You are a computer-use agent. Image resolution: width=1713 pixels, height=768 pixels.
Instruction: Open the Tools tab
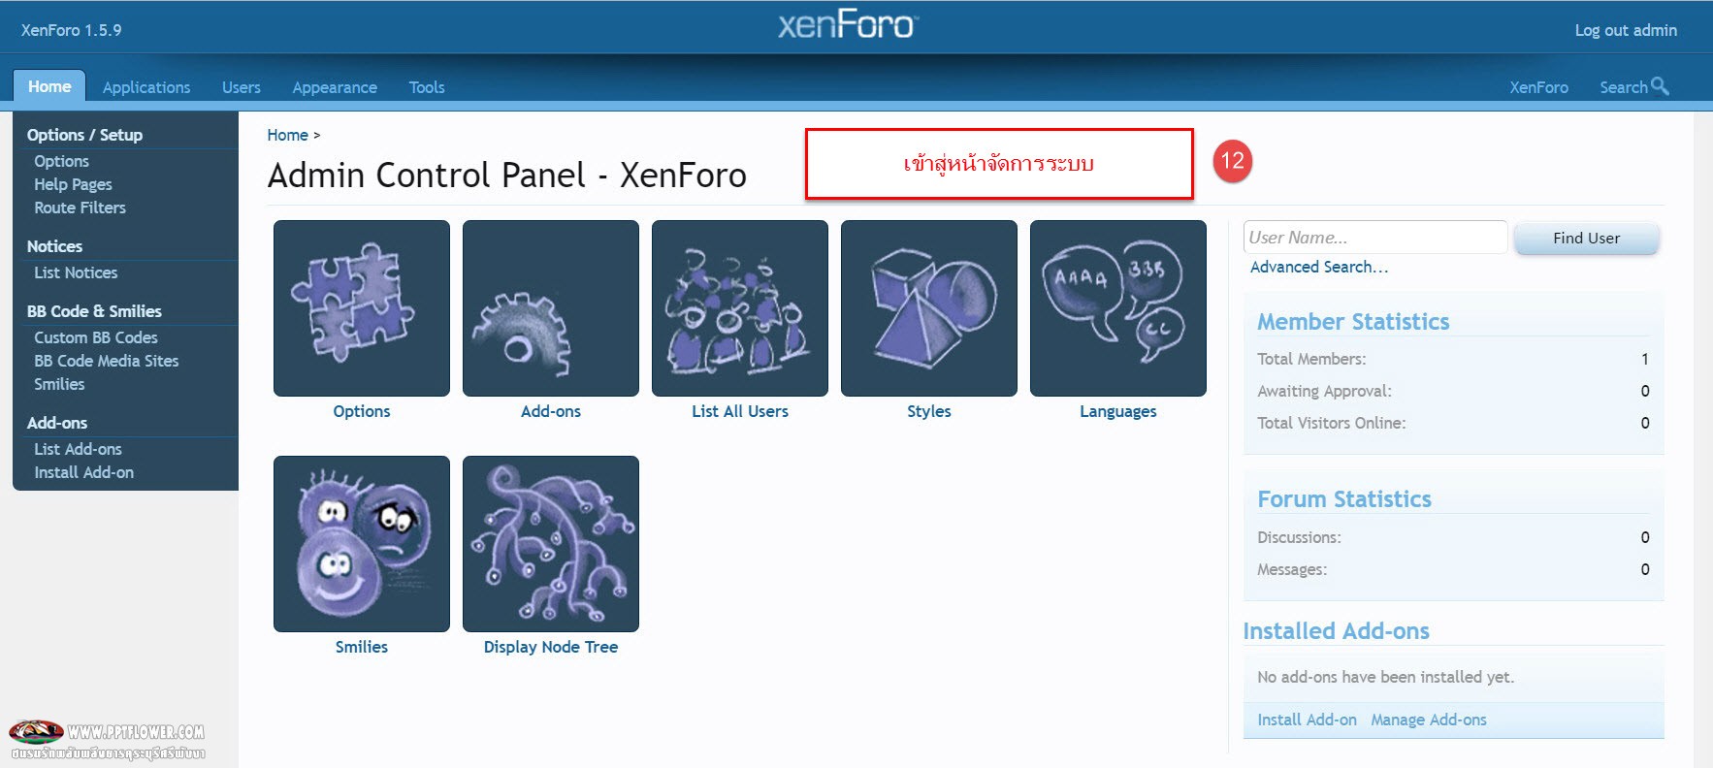pyautogui.click(x=427, y=87)
